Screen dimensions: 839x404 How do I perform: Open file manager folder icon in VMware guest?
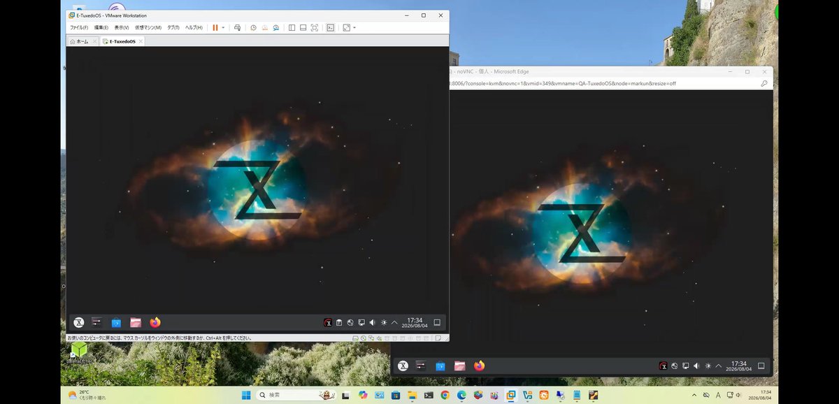(136, 322)
